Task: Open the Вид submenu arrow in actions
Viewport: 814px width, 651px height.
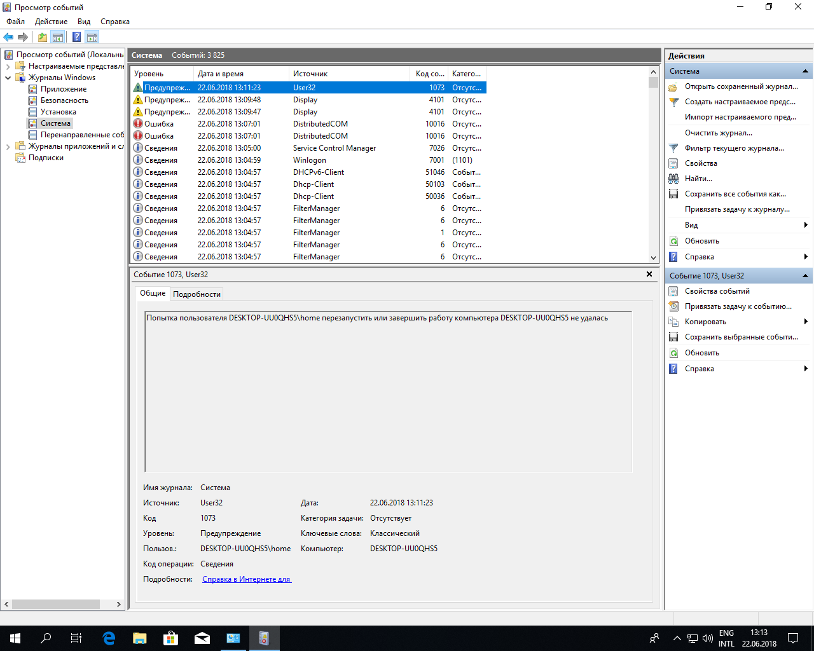Action: click(x=806, y=225)
